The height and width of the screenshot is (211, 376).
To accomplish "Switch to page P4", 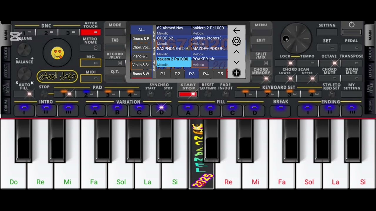I will [x=206, y=74].
